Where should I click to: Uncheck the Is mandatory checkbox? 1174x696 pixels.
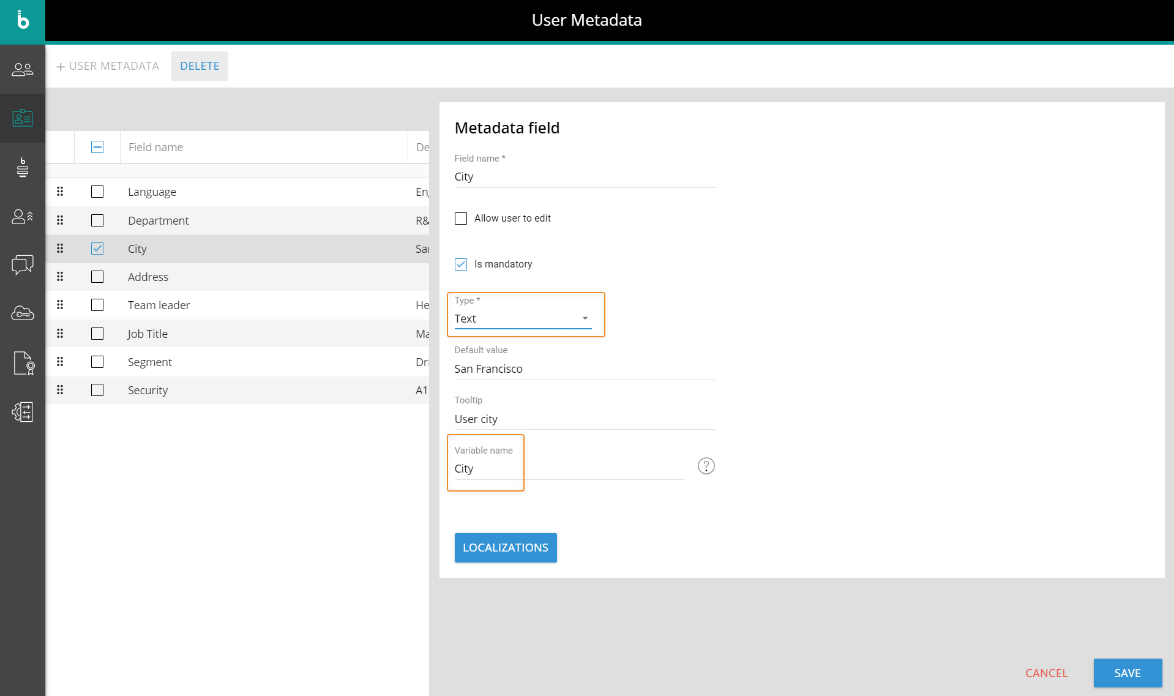click(461, 264)
